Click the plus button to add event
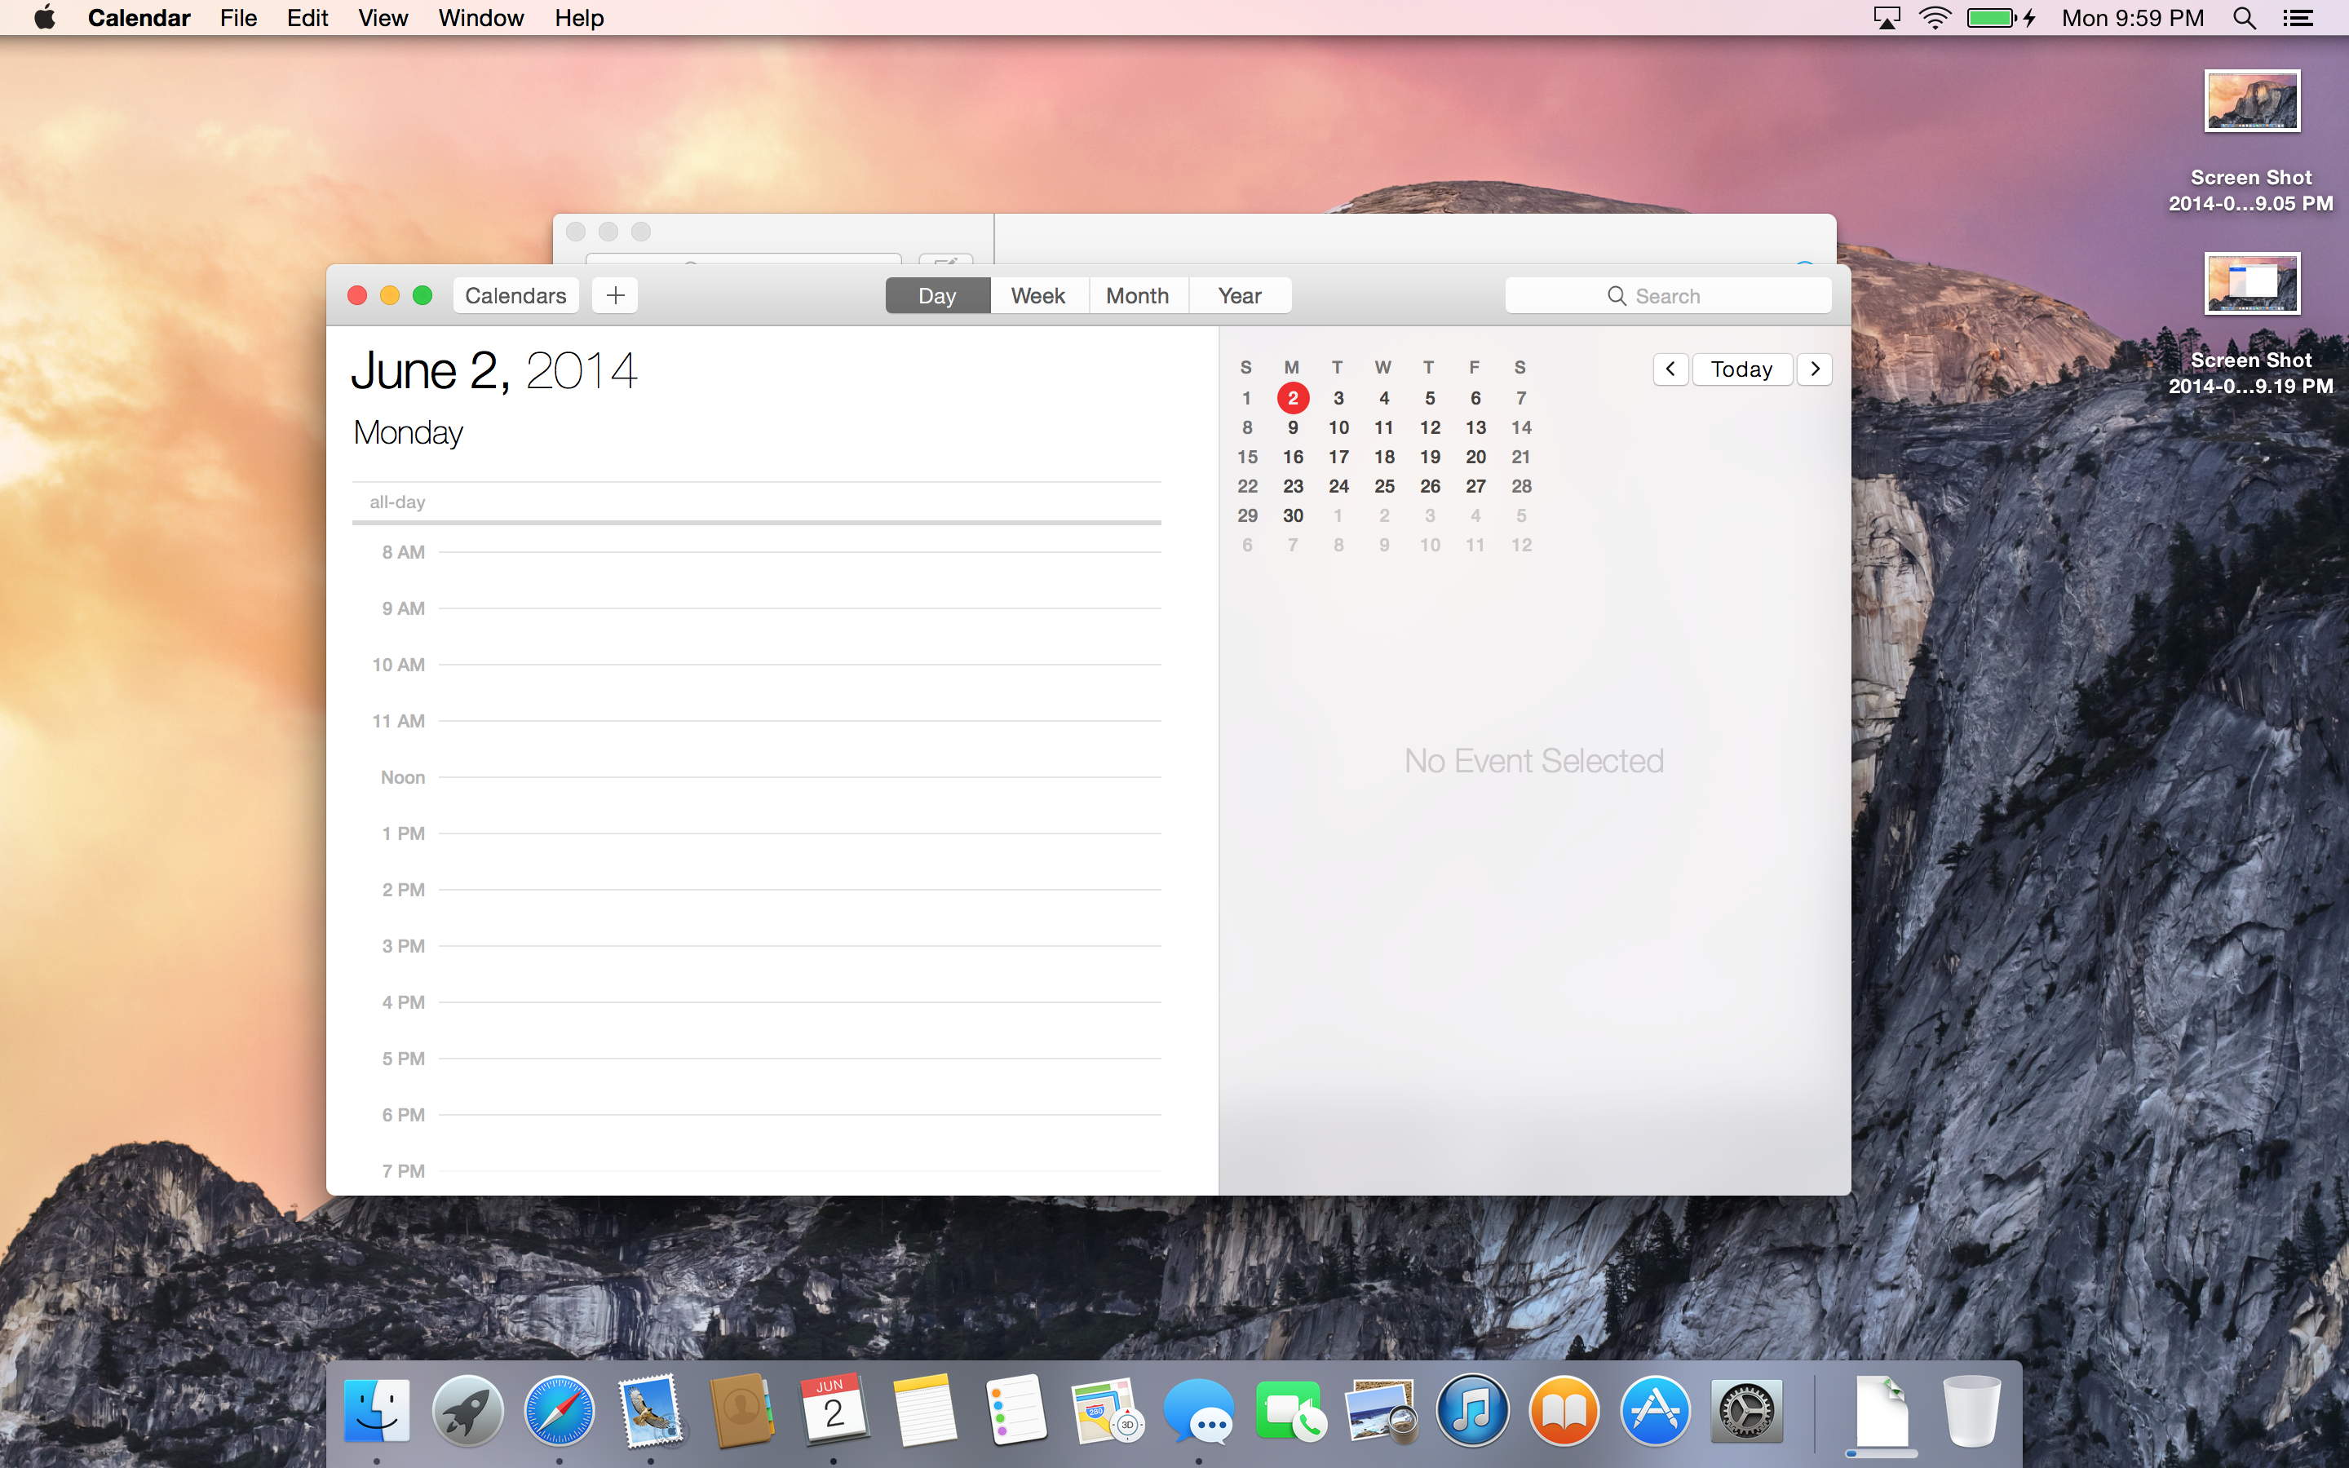 (x=614, y=295)
